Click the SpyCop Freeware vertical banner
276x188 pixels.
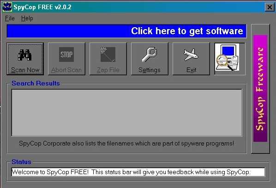click(260, 88)
